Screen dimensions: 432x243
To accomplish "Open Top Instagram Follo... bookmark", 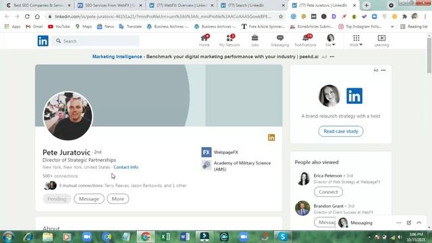I will [x=360, y=26].
